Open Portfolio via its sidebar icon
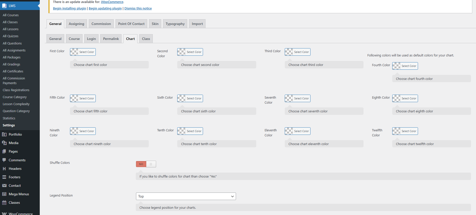This screenshot has width=476, height=215. [x=4, y=134]
